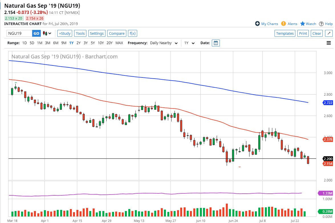The height and width of the screenshot is (223, 335).
Task: Click the Watch star icon
Action: (x=302, y=24)
